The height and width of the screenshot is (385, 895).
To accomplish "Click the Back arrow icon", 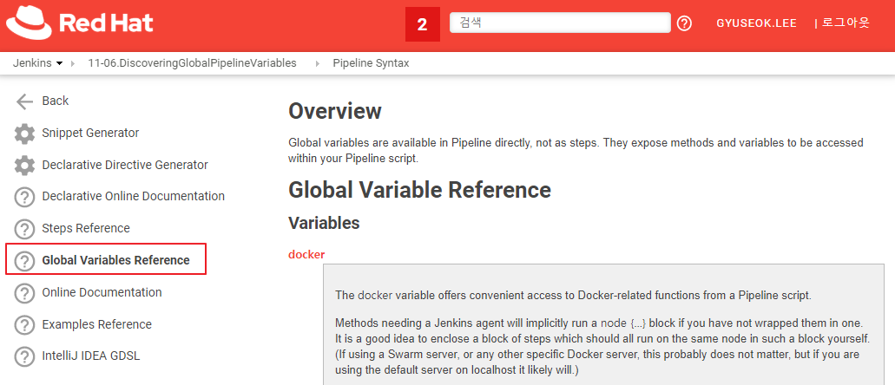I will [25, 101].
